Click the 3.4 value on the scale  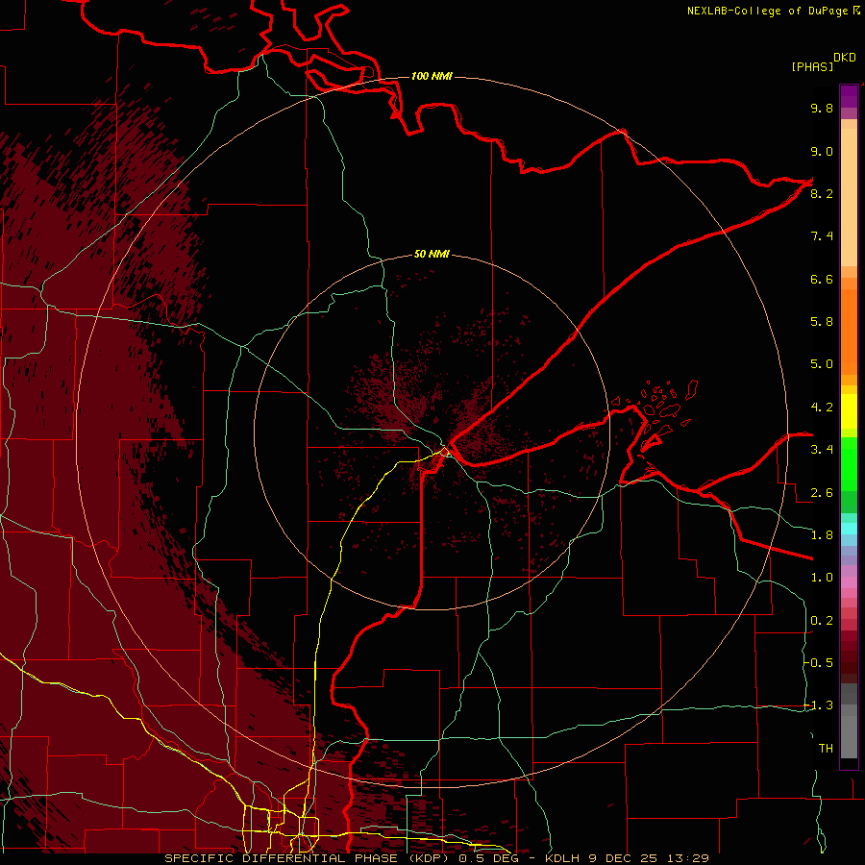[822, 450]
